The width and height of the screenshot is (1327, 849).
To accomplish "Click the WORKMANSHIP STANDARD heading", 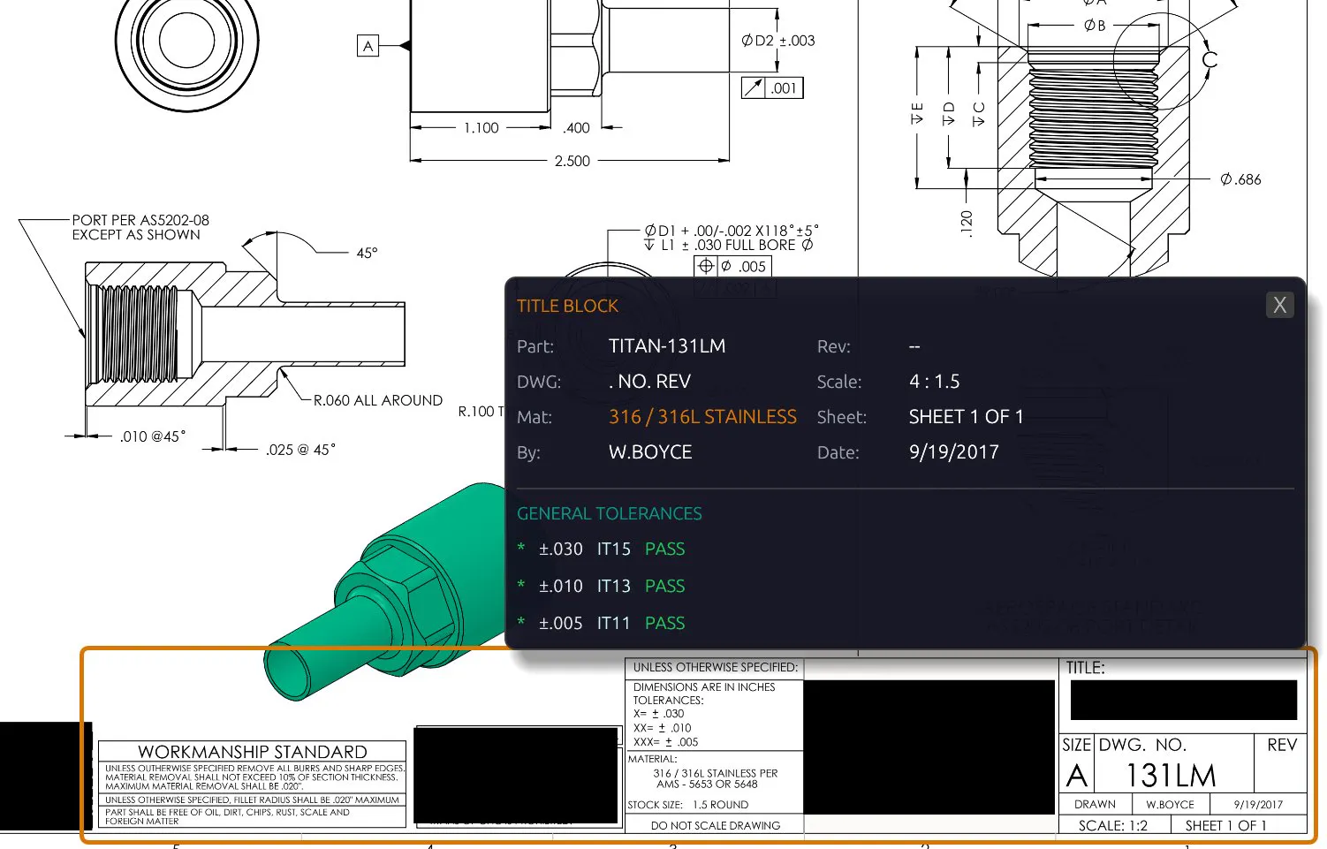I will 253,752.
